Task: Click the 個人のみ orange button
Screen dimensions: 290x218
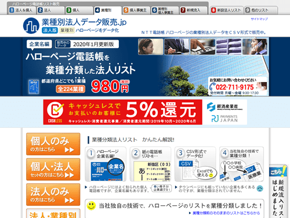Action: point(53,144)
